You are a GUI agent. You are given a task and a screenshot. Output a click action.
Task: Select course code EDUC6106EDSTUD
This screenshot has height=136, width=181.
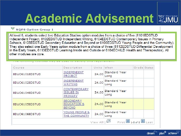[x=27, y=114]
